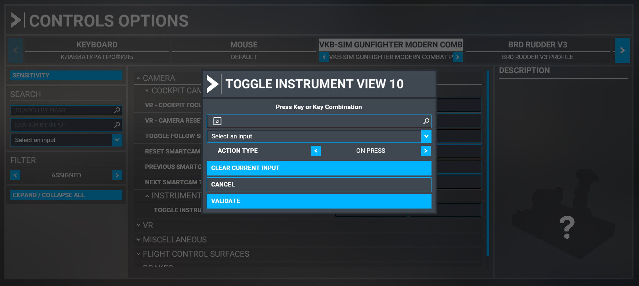Select previous filter before Assigned
639x286 pixels.
(15, 175)
